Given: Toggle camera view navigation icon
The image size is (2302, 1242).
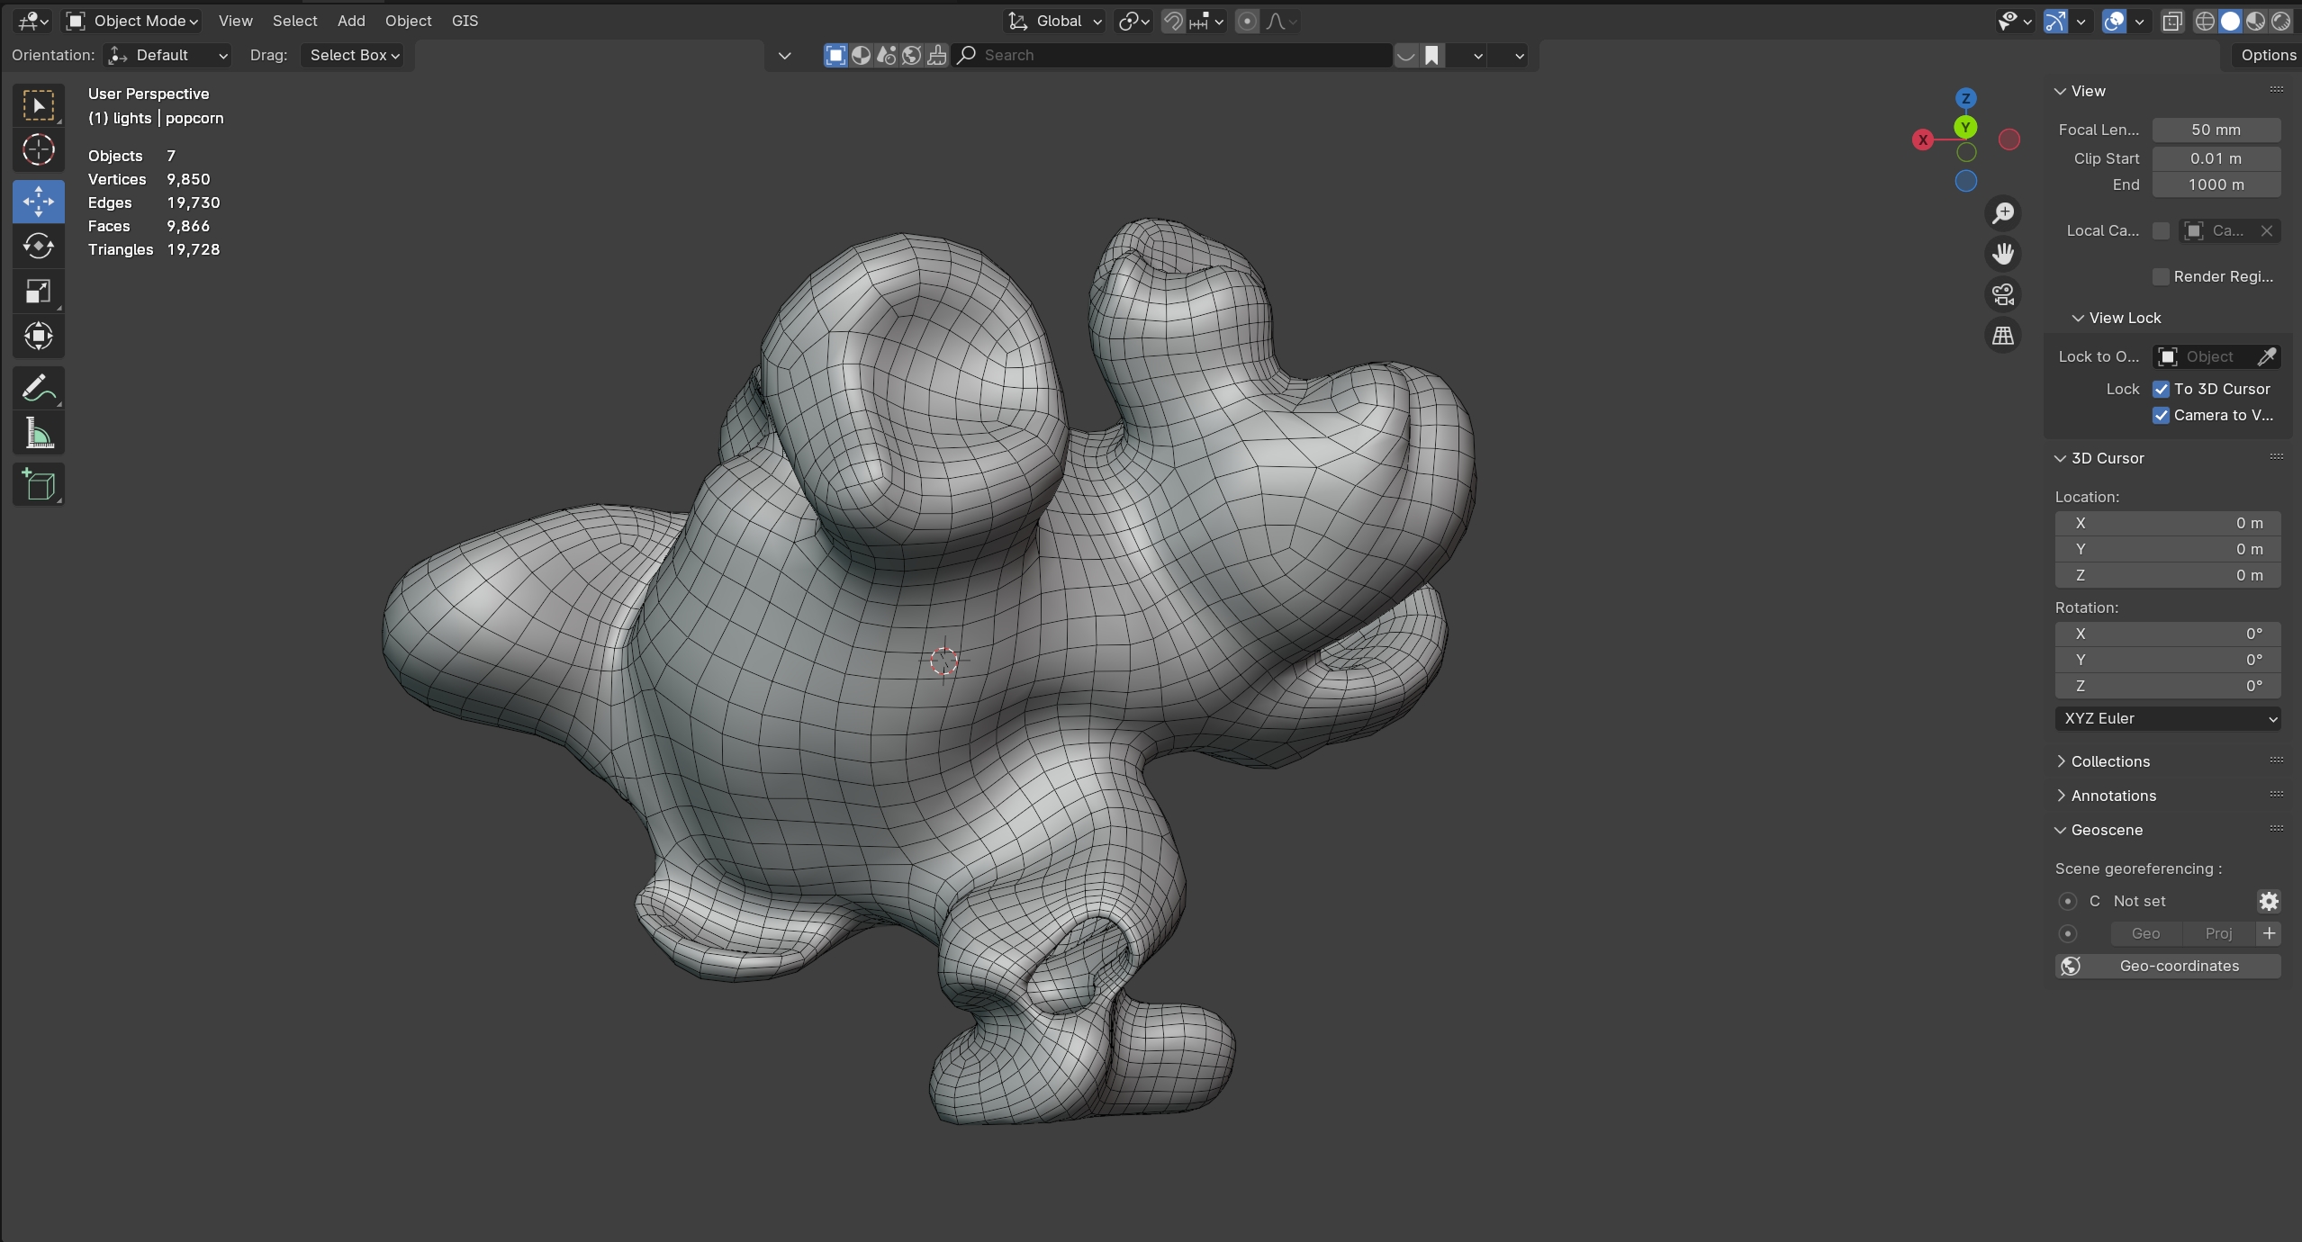Looking at the screenshot, I should (x=2002, y=295).
